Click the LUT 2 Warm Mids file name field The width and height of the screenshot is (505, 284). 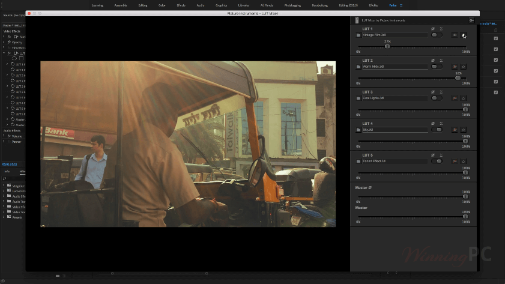coord(395,67)
